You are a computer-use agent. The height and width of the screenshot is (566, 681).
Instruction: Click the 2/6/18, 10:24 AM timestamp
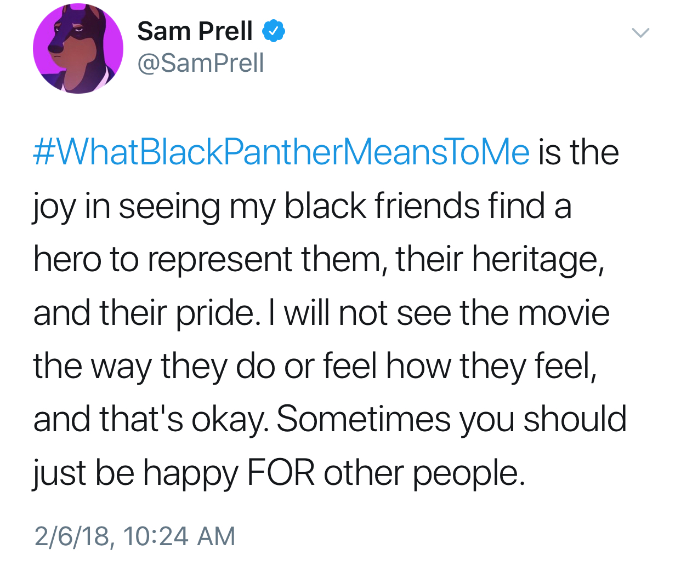[134, 536]
